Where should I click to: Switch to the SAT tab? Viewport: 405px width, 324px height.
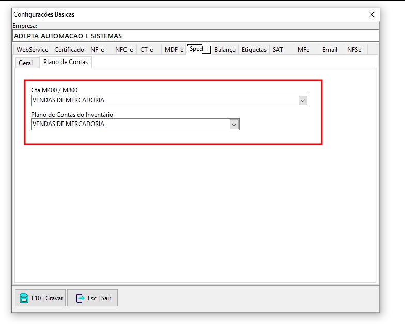278,50
